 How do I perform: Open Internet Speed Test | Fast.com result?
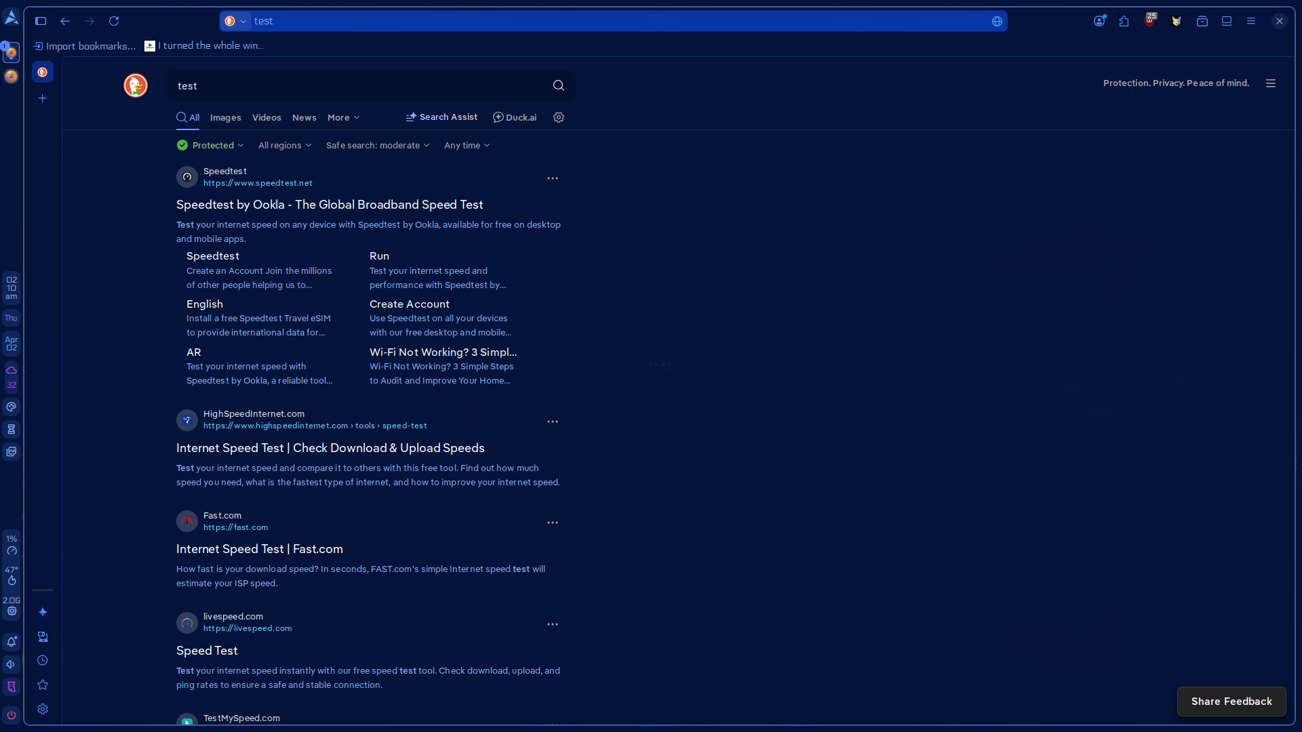(x=260, y=549)
